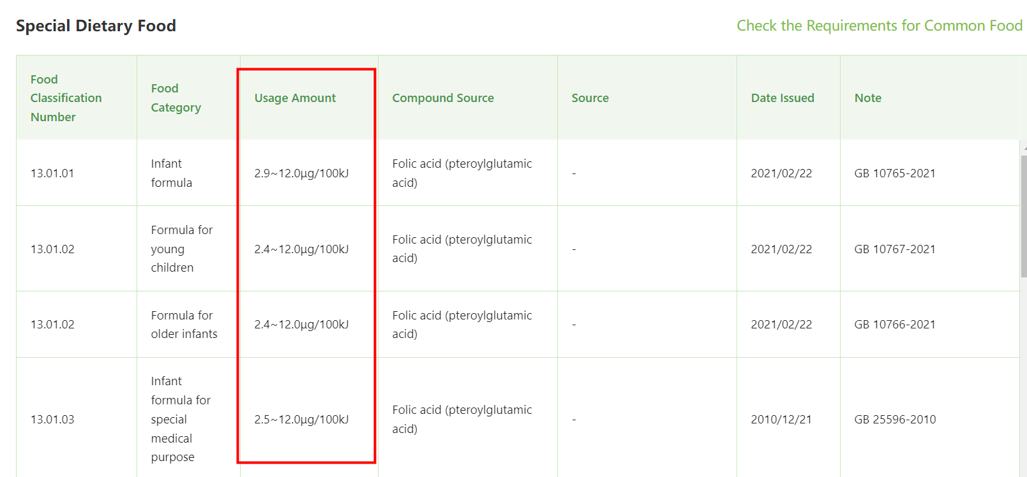Select the GB 10765-2021 note cell
1027x477 pixels.
click(895, 173)
